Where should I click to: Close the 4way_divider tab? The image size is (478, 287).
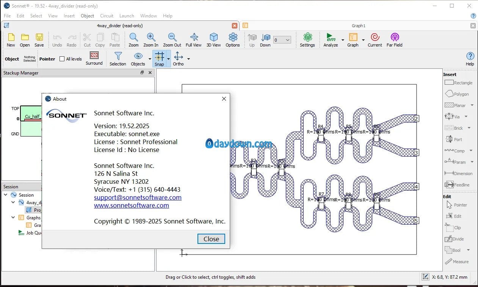click(x=235, y=26)
